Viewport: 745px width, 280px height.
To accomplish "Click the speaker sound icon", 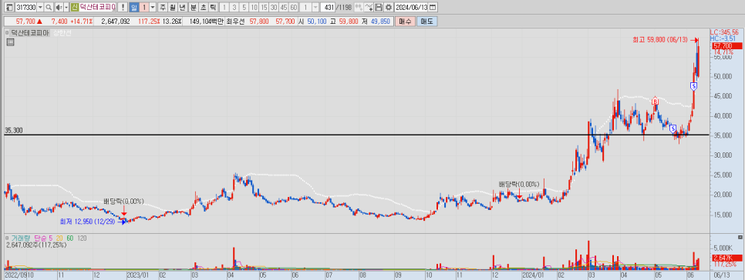I will tap(59, 8).
